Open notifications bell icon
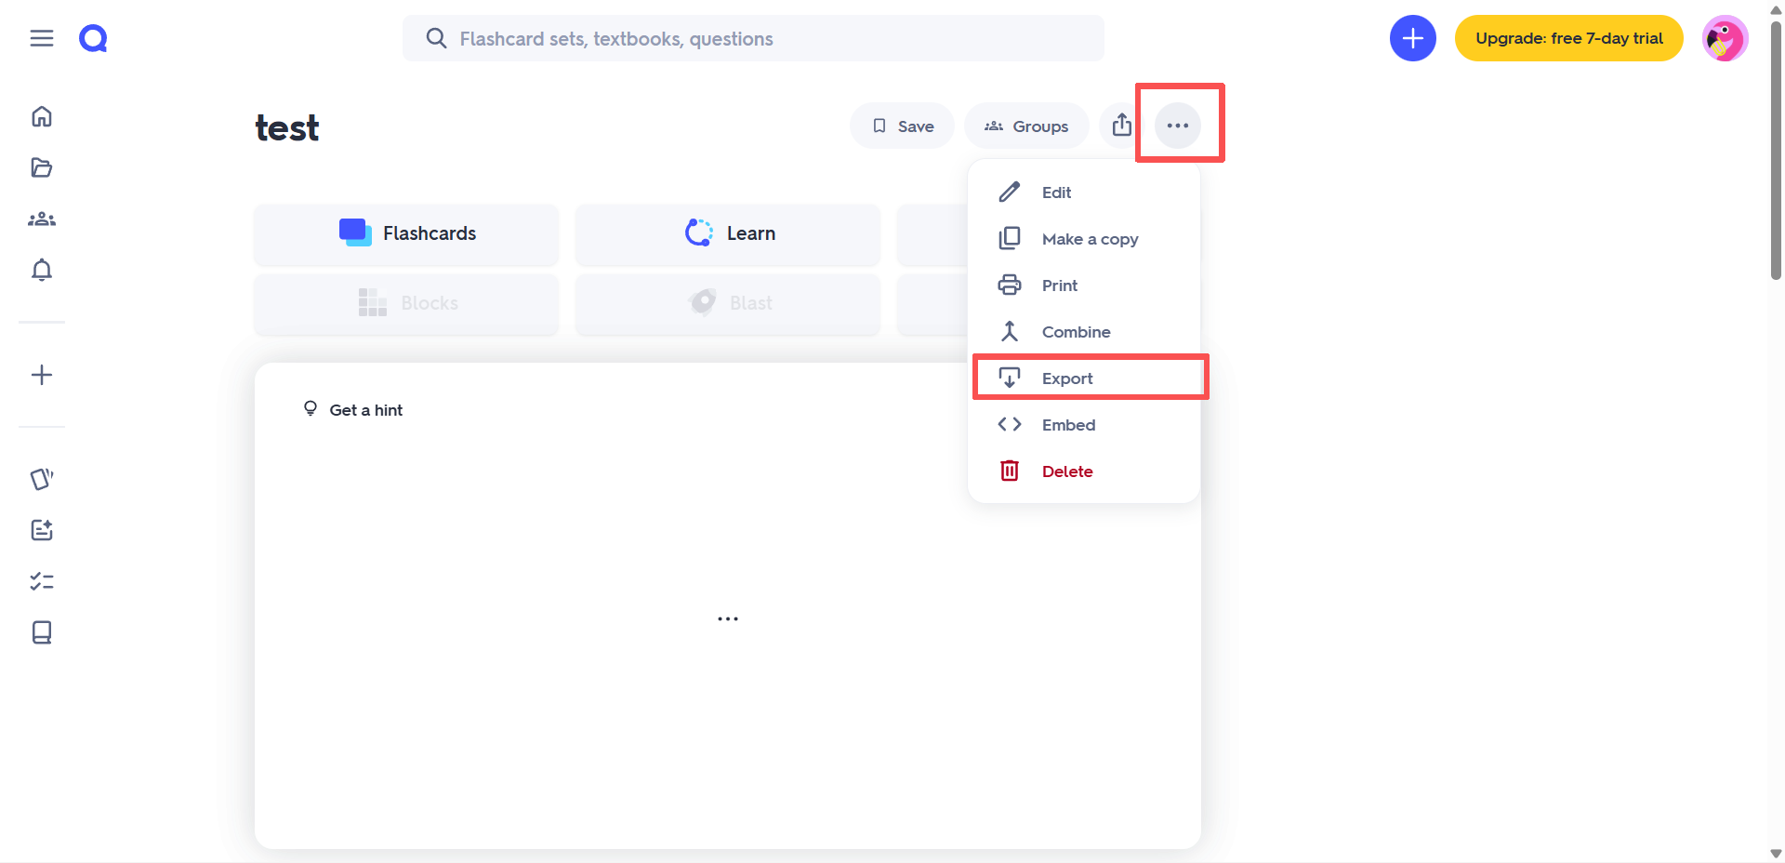 42,270
